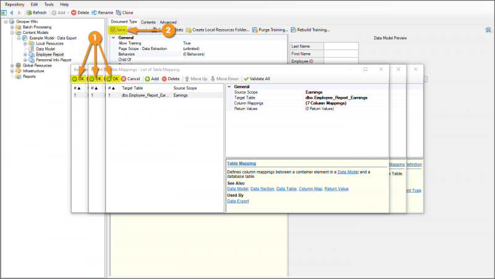
Task: Click the tools icon at top right
Action: point(488,30)
